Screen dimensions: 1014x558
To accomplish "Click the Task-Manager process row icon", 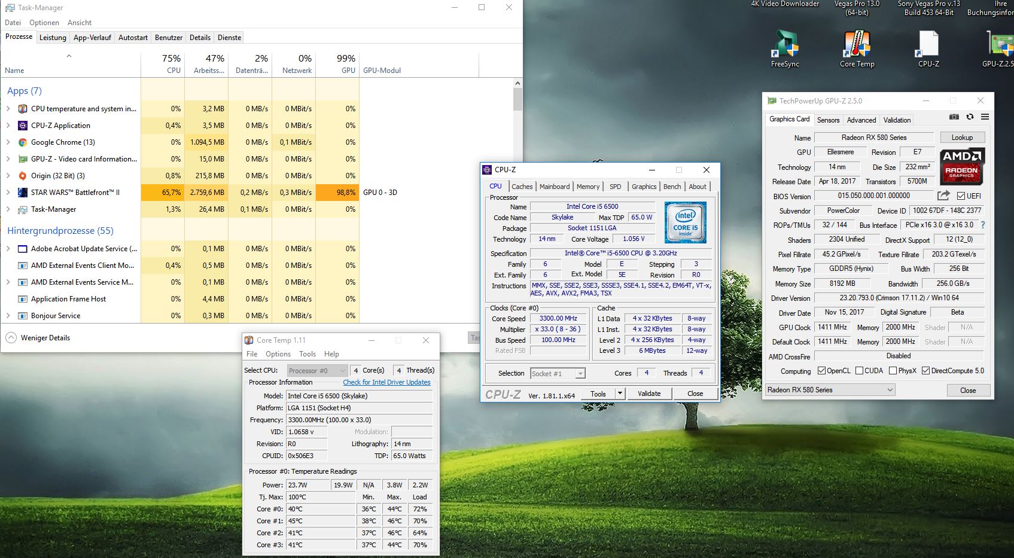I will point(23,209).
